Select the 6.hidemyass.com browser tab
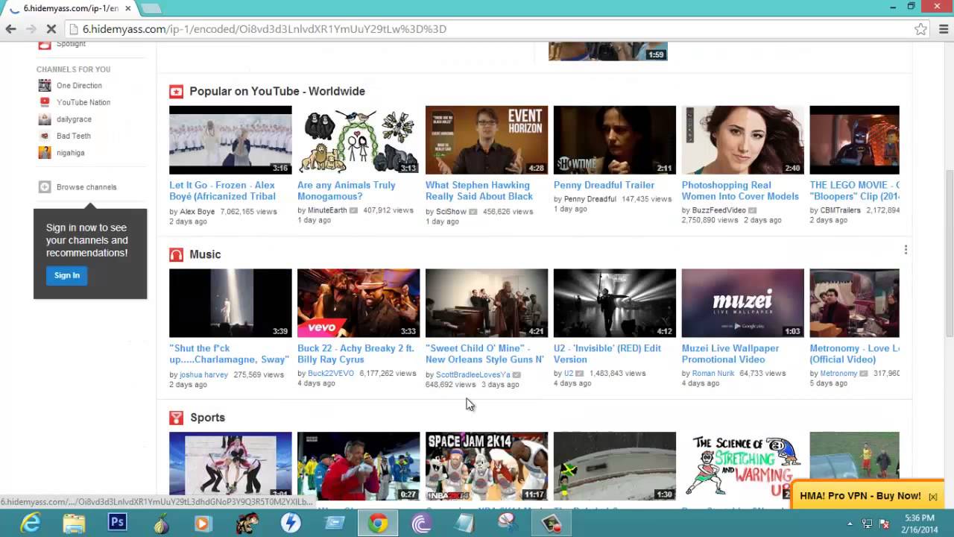The image size is (954, 537). 71,8
